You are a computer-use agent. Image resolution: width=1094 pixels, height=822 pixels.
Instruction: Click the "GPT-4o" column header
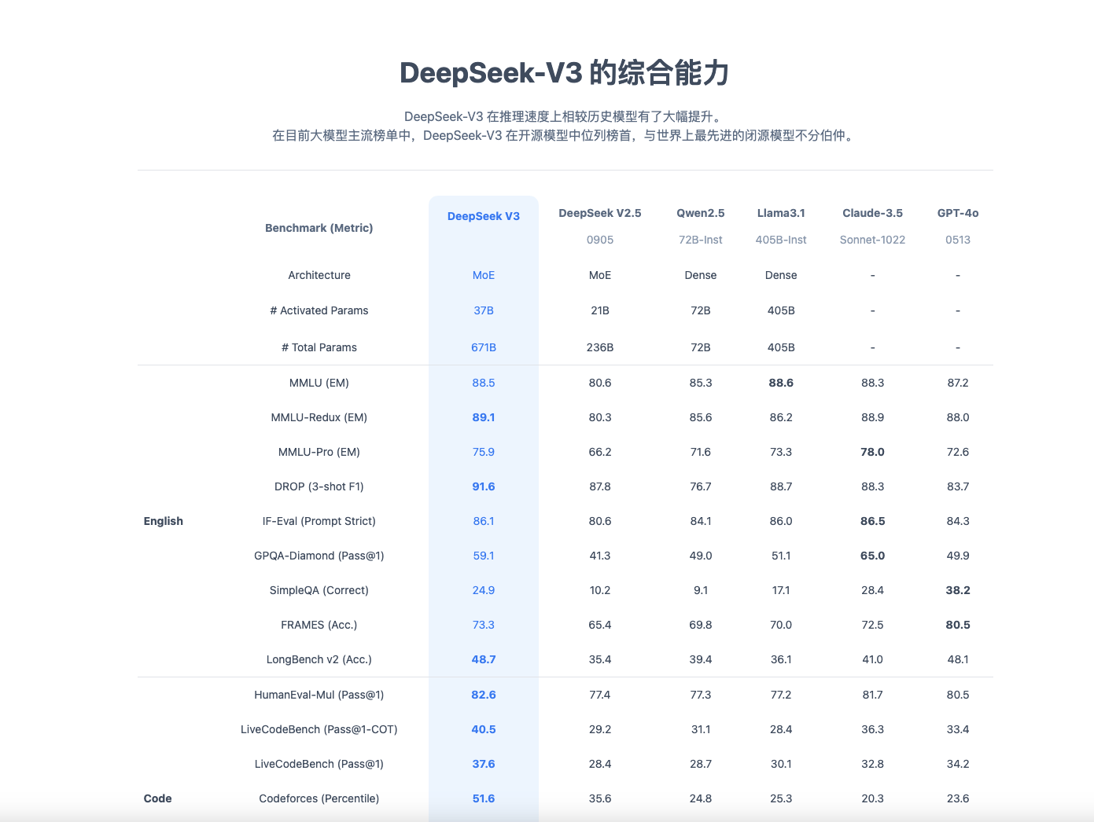(958, 213)
